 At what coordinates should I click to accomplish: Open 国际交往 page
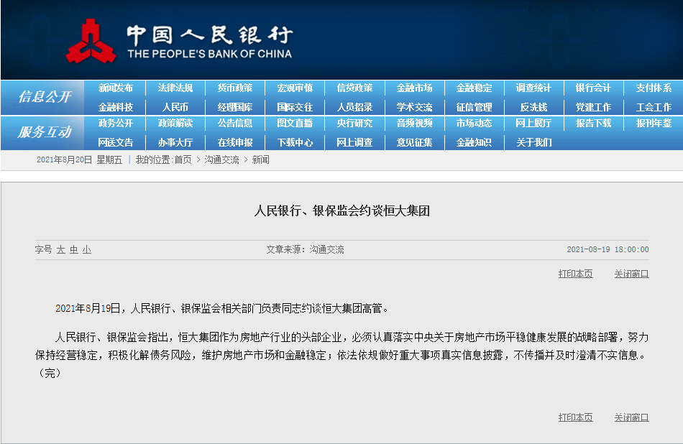click(x=295, y=107)
